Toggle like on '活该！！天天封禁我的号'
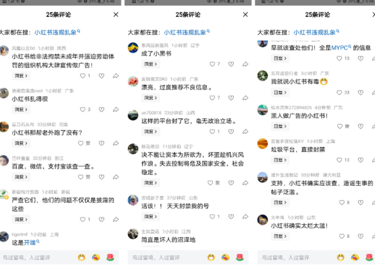 pyautogui.click(x=212, y=216)
